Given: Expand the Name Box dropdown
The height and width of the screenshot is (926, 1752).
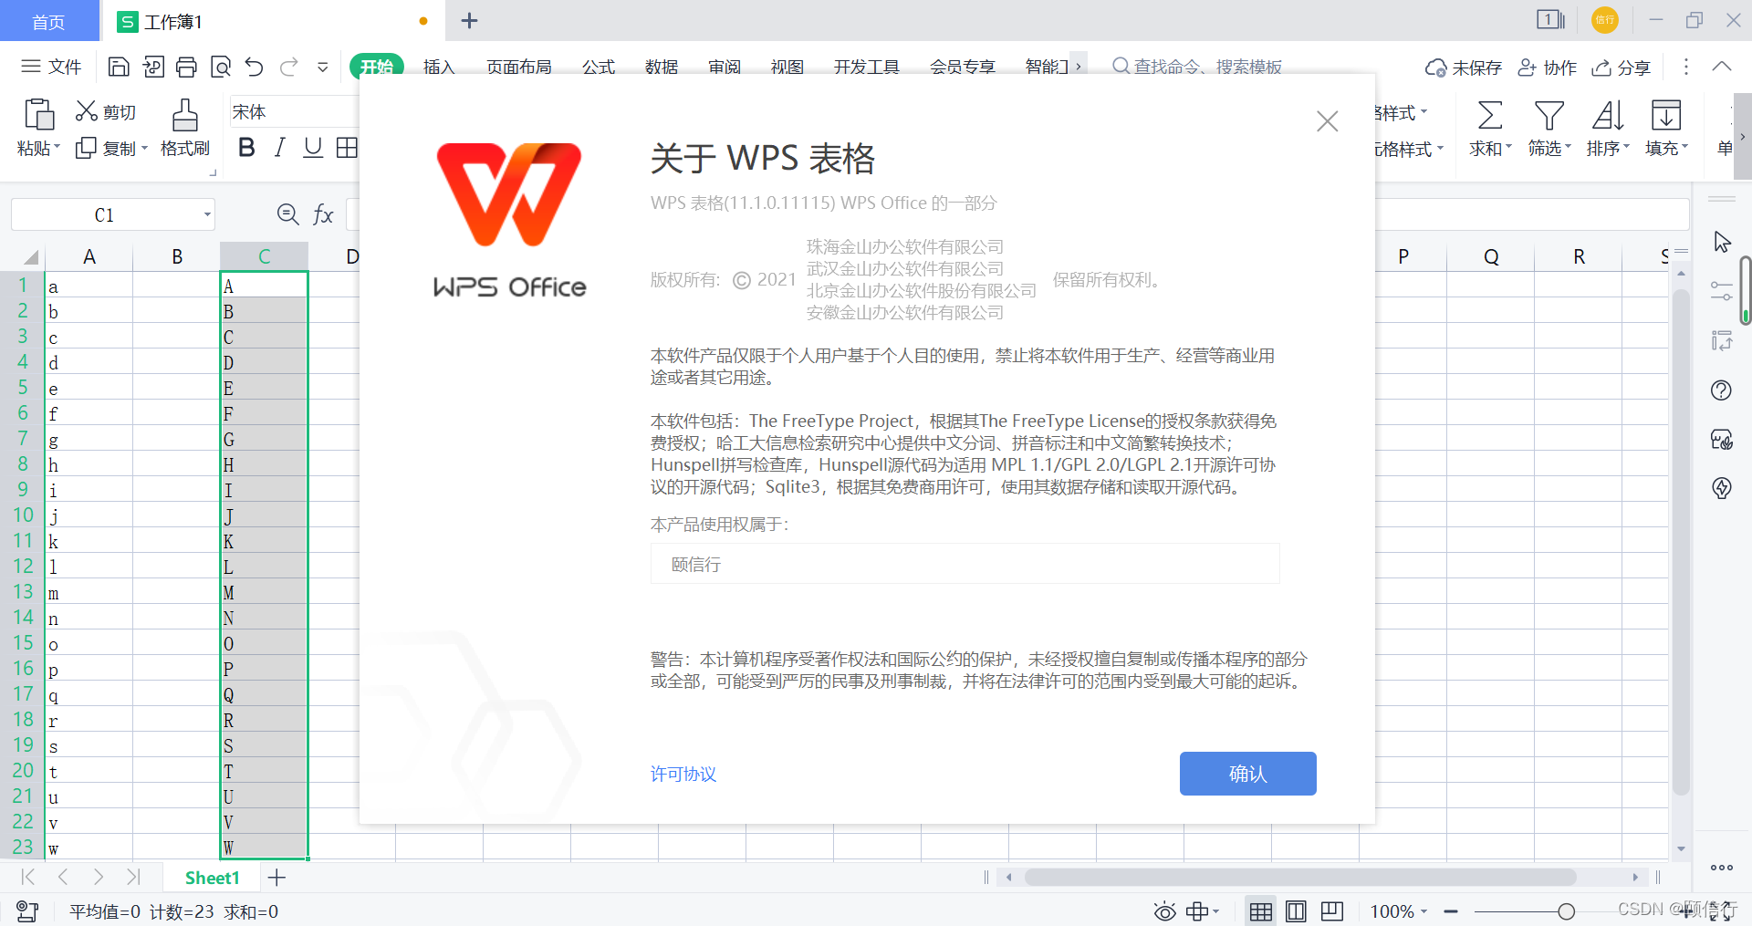Looking at the screenshot, I should tap(207, 215).
